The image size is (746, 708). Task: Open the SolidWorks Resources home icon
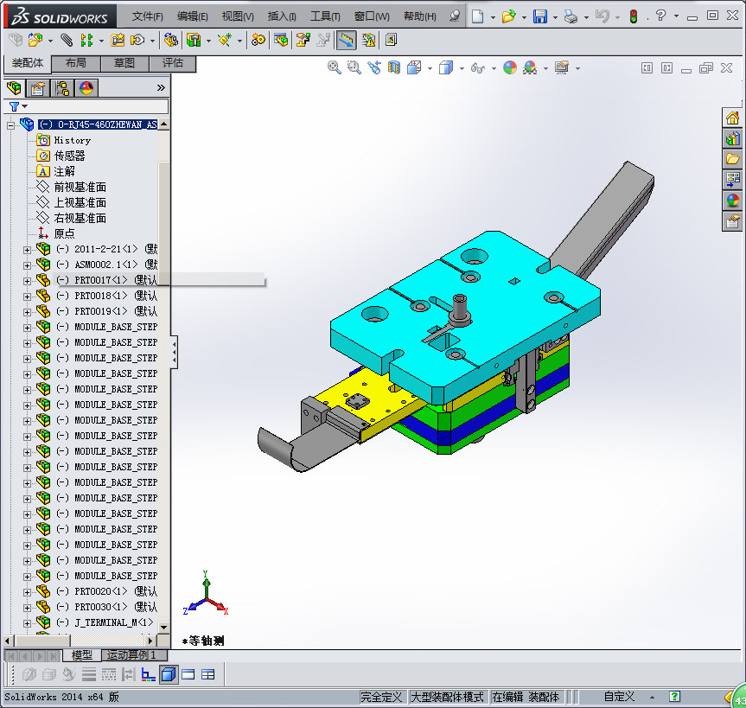[733, 118]
